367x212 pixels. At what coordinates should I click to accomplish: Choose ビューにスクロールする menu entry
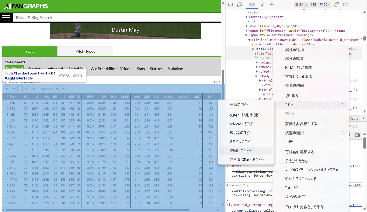311,179
